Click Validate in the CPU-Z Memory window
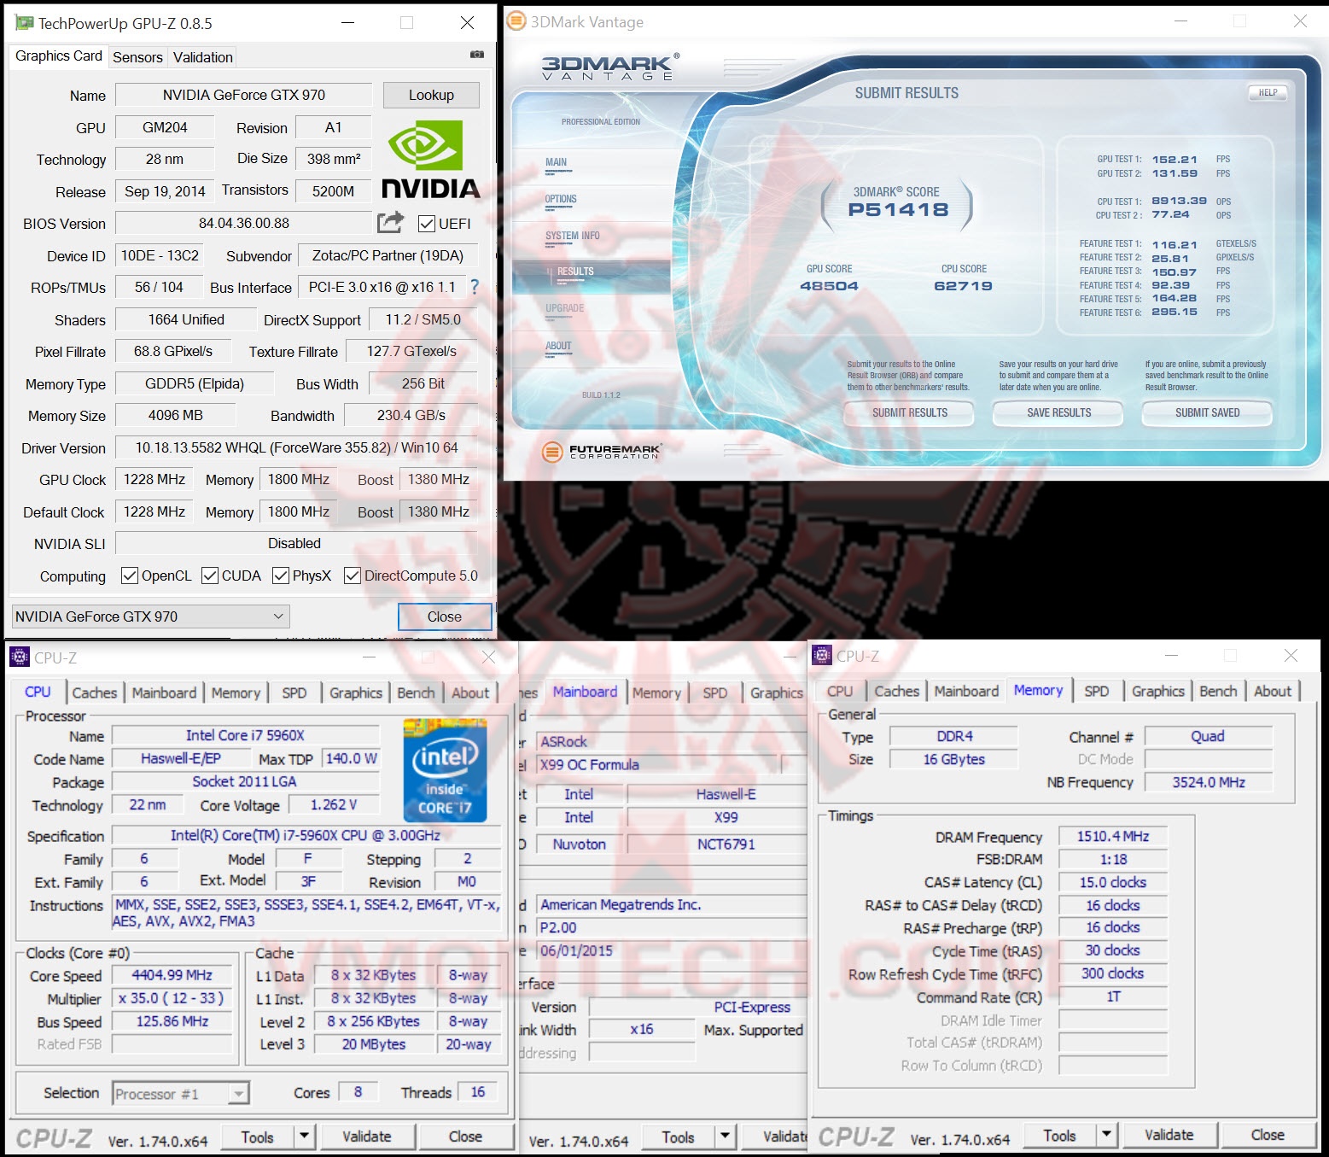The width and height of the screenshot is (1329, 1157). (x=1169, y=1135)
